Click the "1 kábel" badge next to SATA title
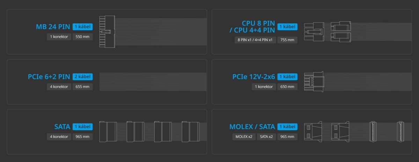Viewport: 419px width, 162px height. 82,127
